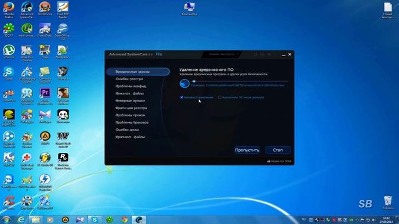Open the TeamViewer desktop shortcut
Screen dimensions: 399x224
(x=9, y=182)
